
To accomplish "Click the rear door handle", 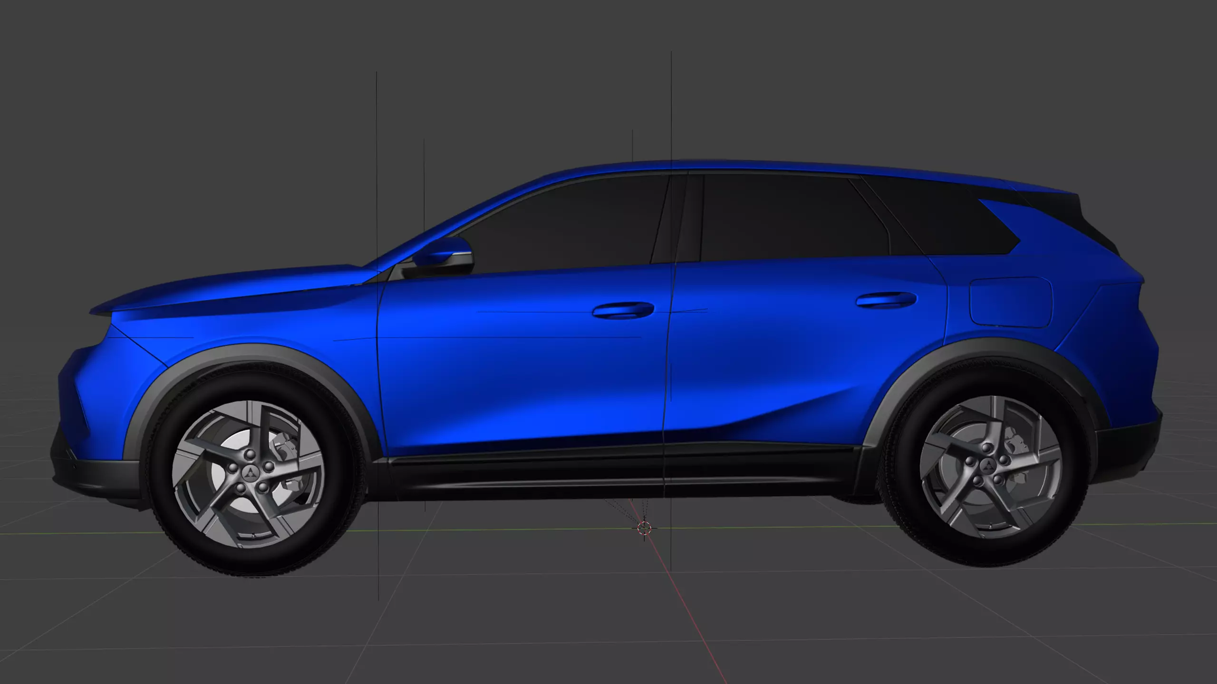I will (x=886, y=300).
